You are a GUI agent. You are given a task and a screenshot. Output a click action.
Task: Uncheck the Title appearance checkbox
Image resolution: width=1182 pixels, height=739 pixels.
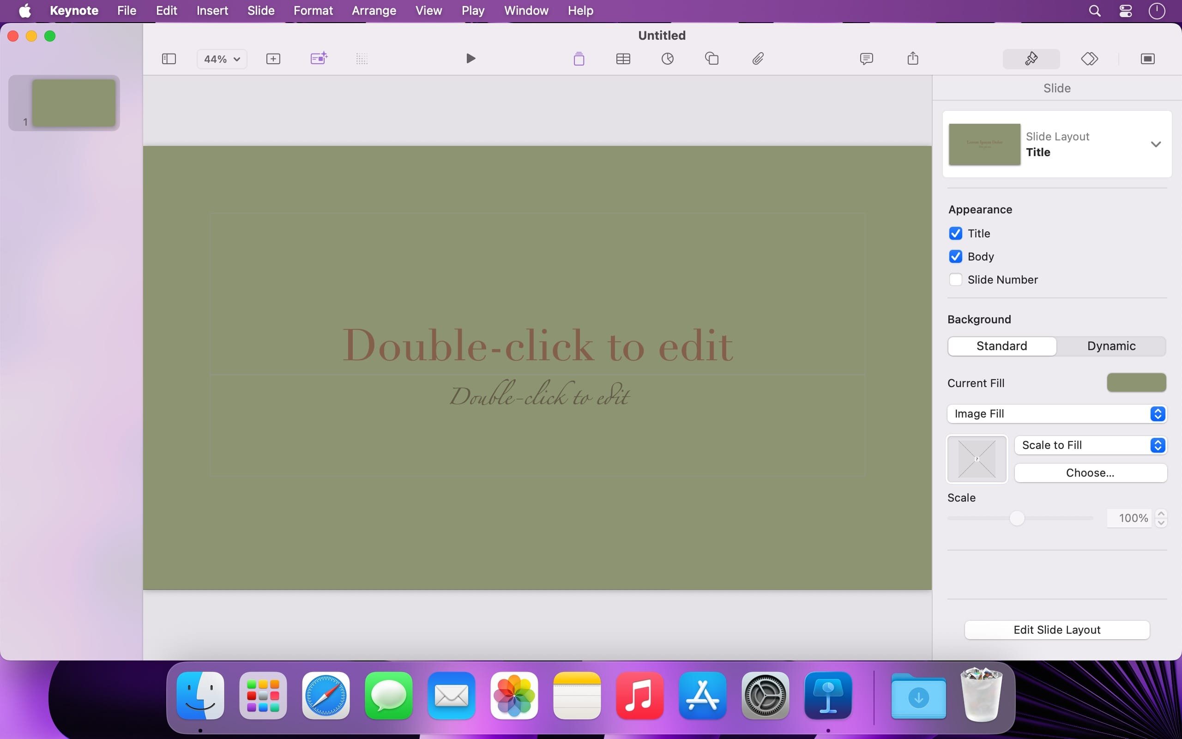(955, 233)
